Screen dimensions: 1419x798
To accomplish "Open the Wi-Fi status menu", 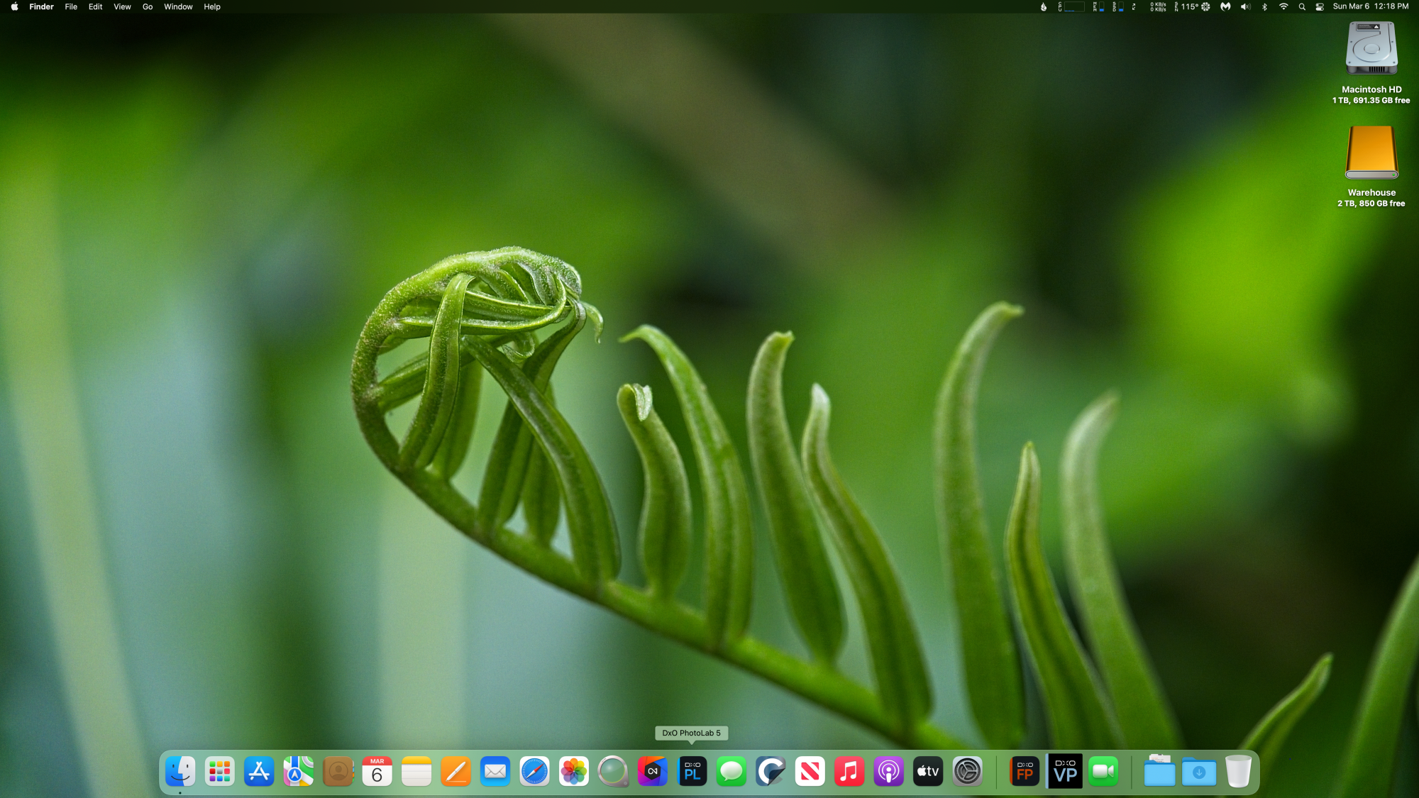I will pyautogui.click(x=1283, y=7).
